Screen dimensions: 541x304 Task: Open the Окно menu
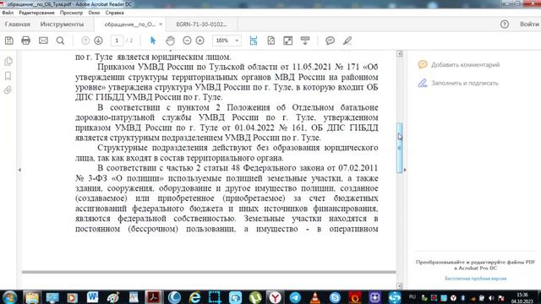coord(94,13)
